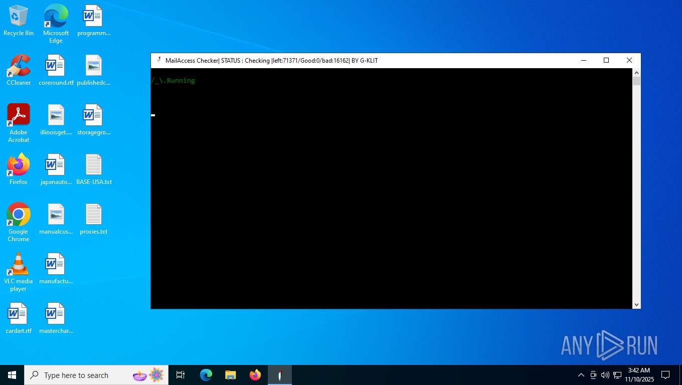
Task: Select the CCleaner desktop shortcut
Action: 19,70
